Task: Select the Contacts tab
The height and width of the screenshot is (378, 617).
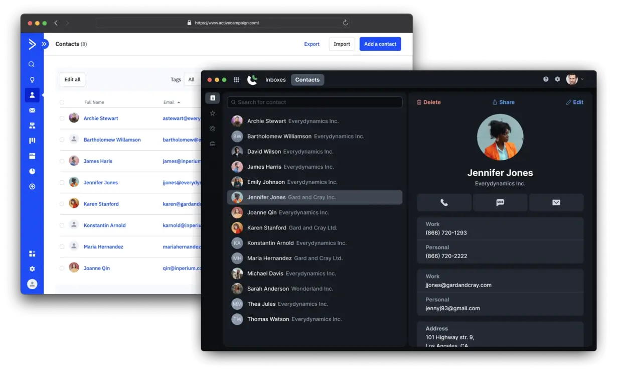Action: click(307, 80)
